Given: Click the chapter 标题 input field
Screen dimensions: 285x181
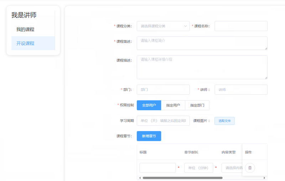Looking at the screenshot, I should [x=157, y=168].
